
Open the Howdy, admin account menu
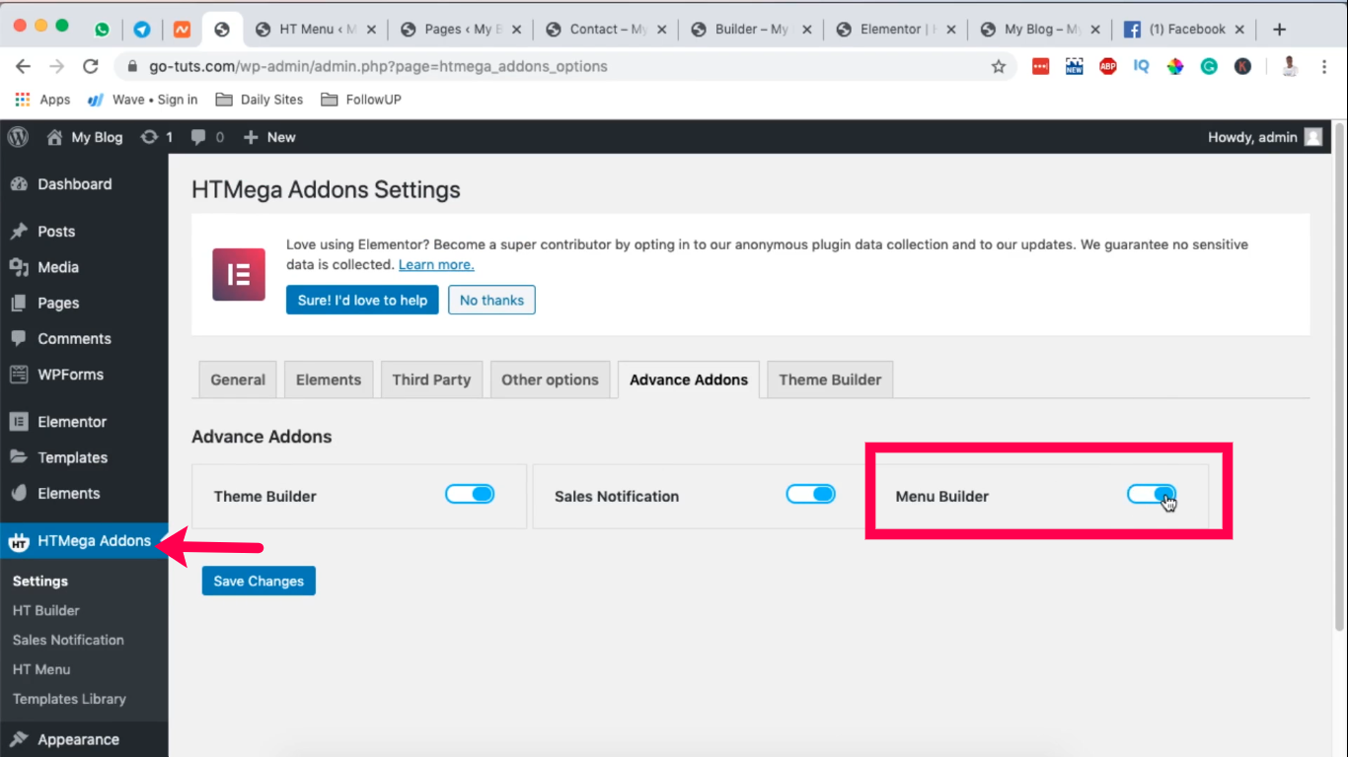click(x=1264, y=137)
